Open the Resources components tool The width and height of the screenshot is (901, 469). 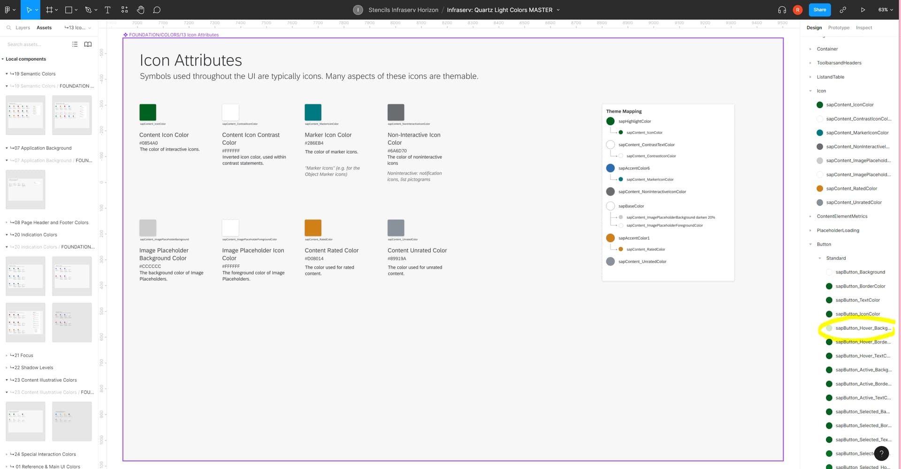pos(124,10)
